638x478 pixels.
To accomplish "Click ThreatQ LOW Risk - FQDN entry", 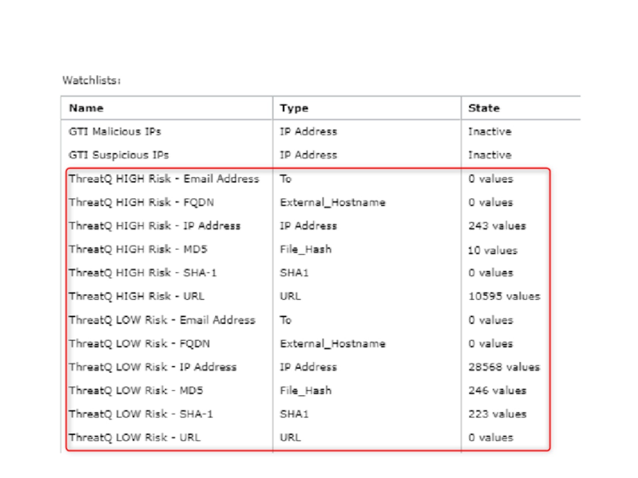I will click(139, 344).
